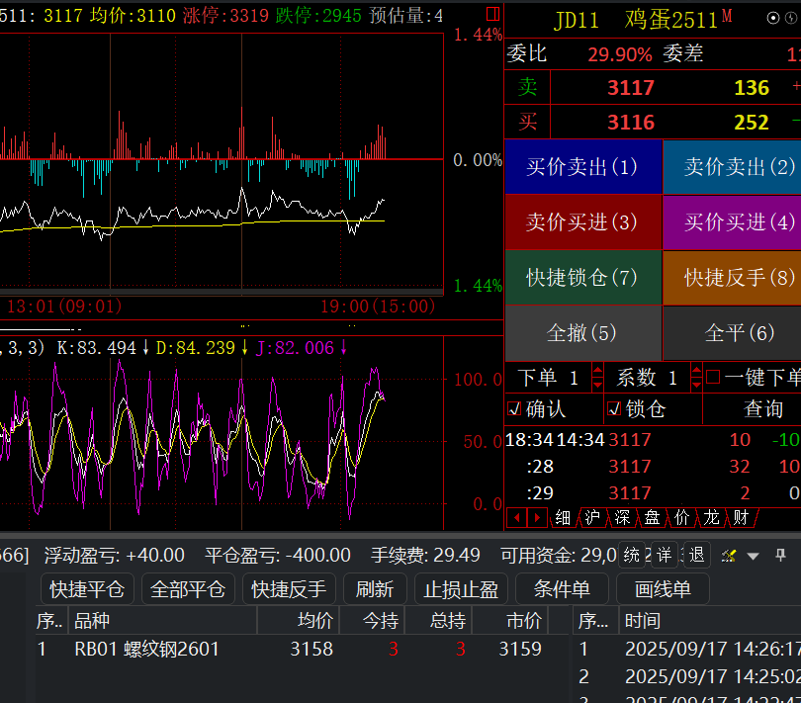Uncheck the 锁仓 checkbox

[614, 408]
